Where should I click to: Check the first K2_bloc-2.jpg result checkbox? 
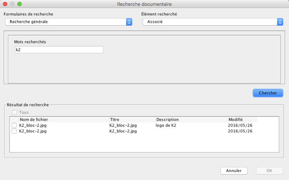coord(14,126)
